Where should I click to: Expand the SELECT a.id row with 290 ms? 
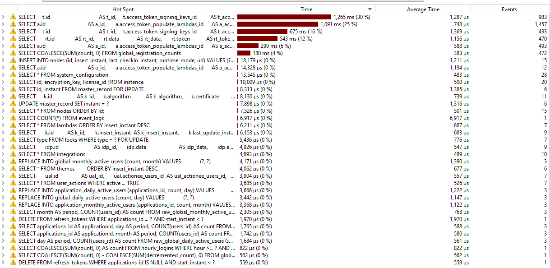coord(4,46)
